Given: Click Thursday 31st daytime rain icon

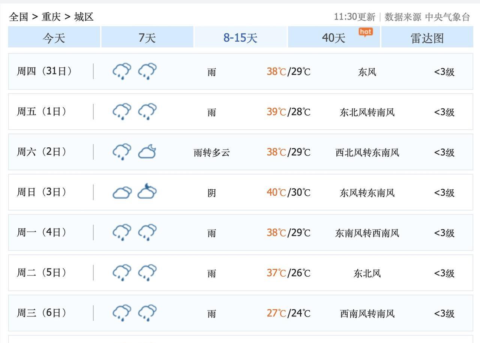Looking at the screenshot, I should [122, 71].
